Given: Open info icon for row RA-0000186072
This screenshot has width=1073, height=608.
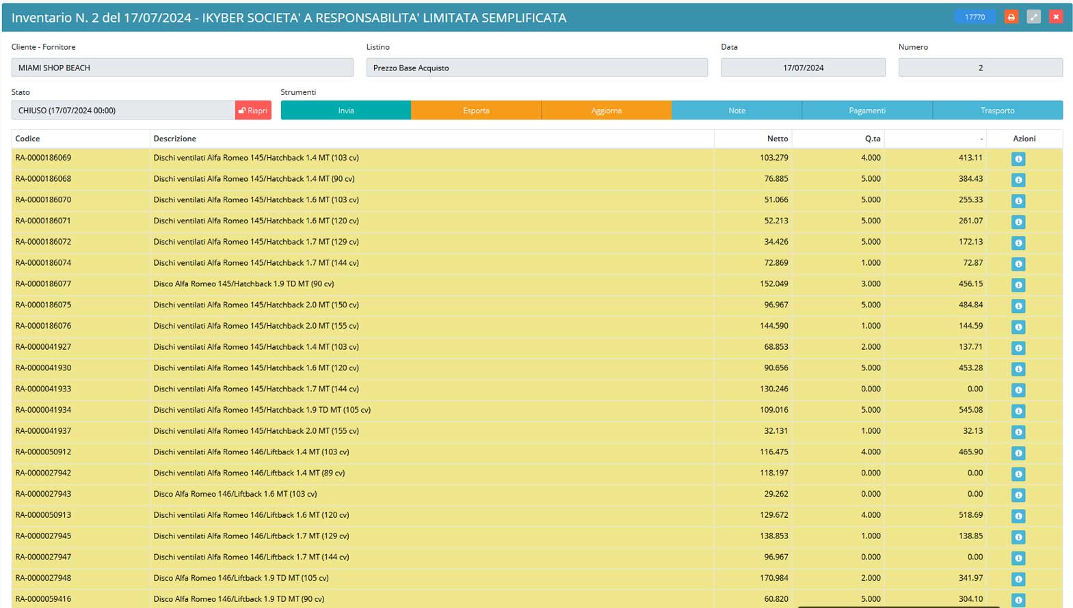Looking at the screenshot, I should (x=1018, y=243).
